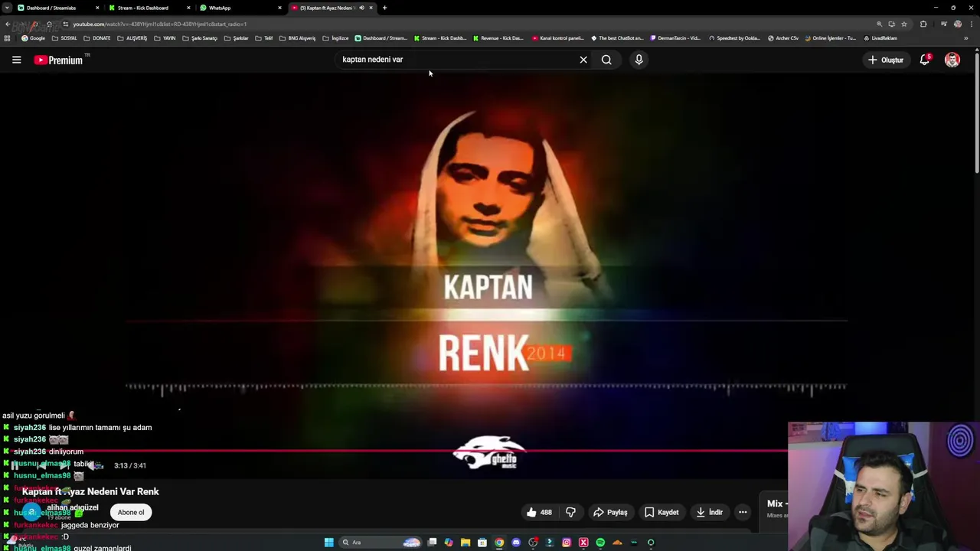Open the Revenue - Kick Dashboard bookmark
Screen dimensions: 980x551
click(x=498, y=38)
